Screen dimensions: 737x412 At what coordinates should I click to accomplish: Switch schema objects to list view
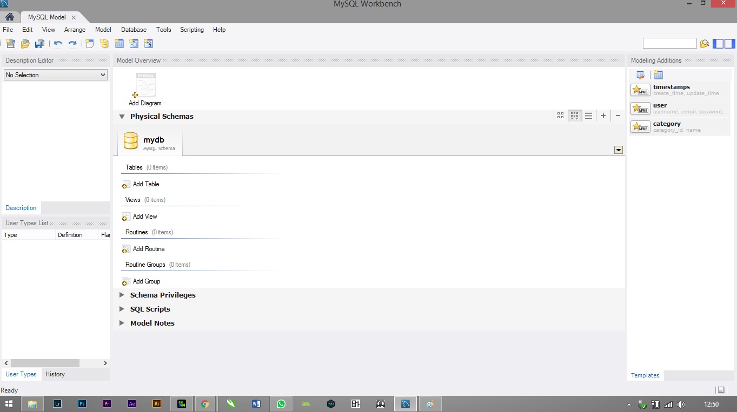pos(589,116)
